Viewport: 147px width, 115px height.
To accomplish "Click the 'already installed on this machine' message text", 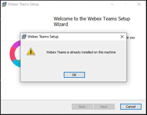I will pos(81,52).
